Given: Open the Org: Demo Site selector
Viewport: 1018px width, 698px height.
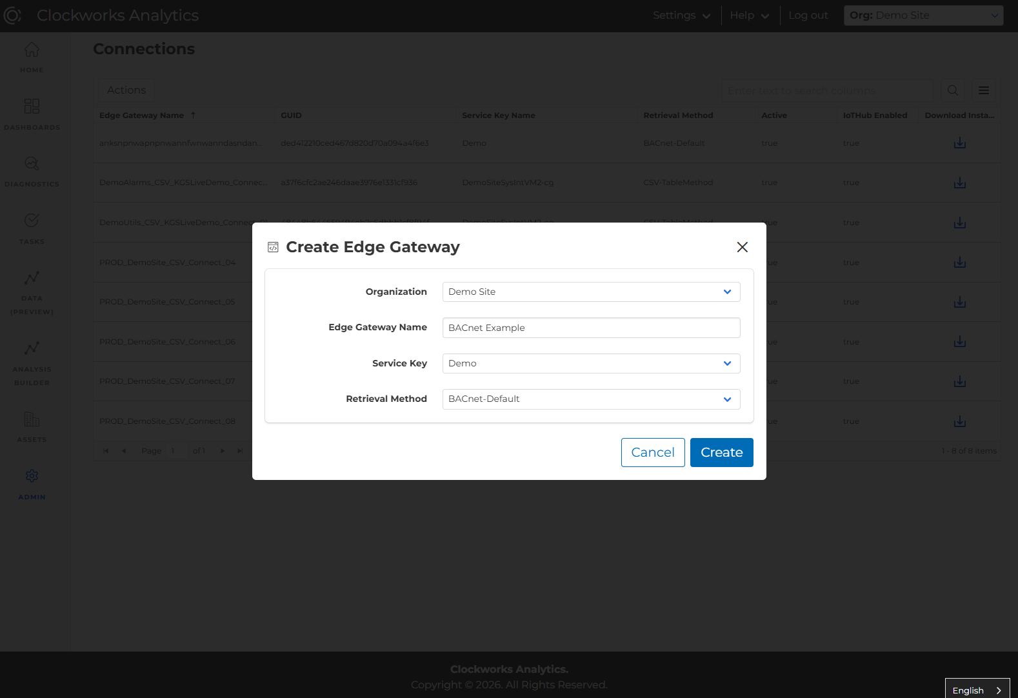Looking at the screenshot, I should pyautogui.click(x=923, y=15).
